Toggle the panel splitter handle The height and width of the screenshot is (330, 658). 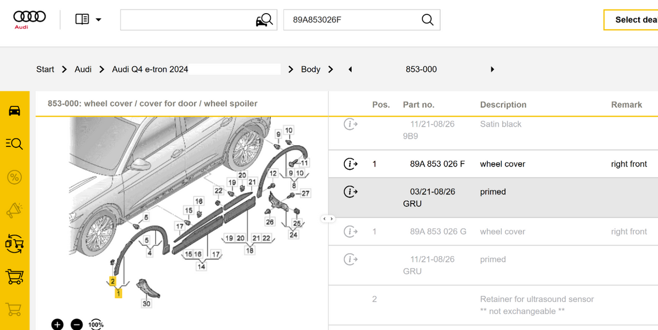coord(328,219)
